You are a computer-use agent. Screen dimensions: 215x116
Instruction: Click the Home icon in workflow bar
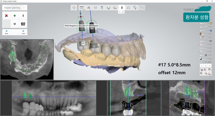pos(74,8)
